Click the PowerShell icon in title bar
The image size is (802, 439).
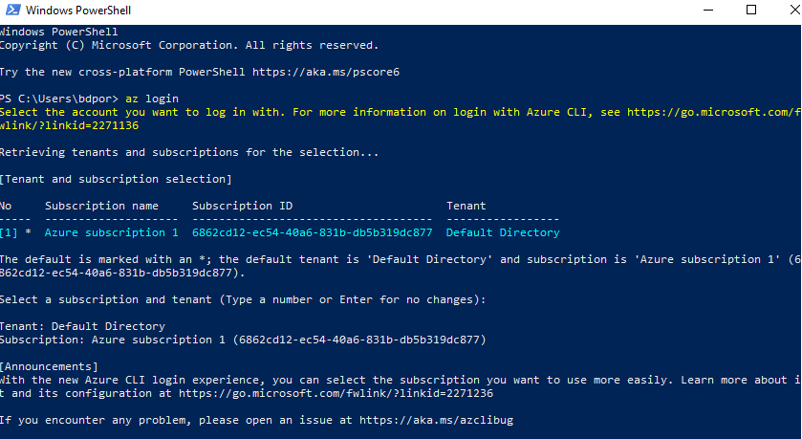tap(10, 11)
